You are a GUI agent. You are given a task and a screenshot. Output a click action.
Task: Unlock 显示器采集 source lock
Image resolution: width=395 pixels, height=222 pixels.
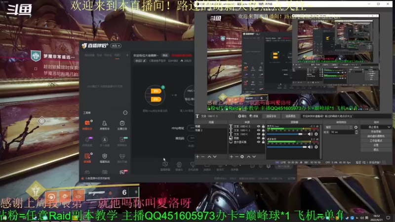[263, 142]
